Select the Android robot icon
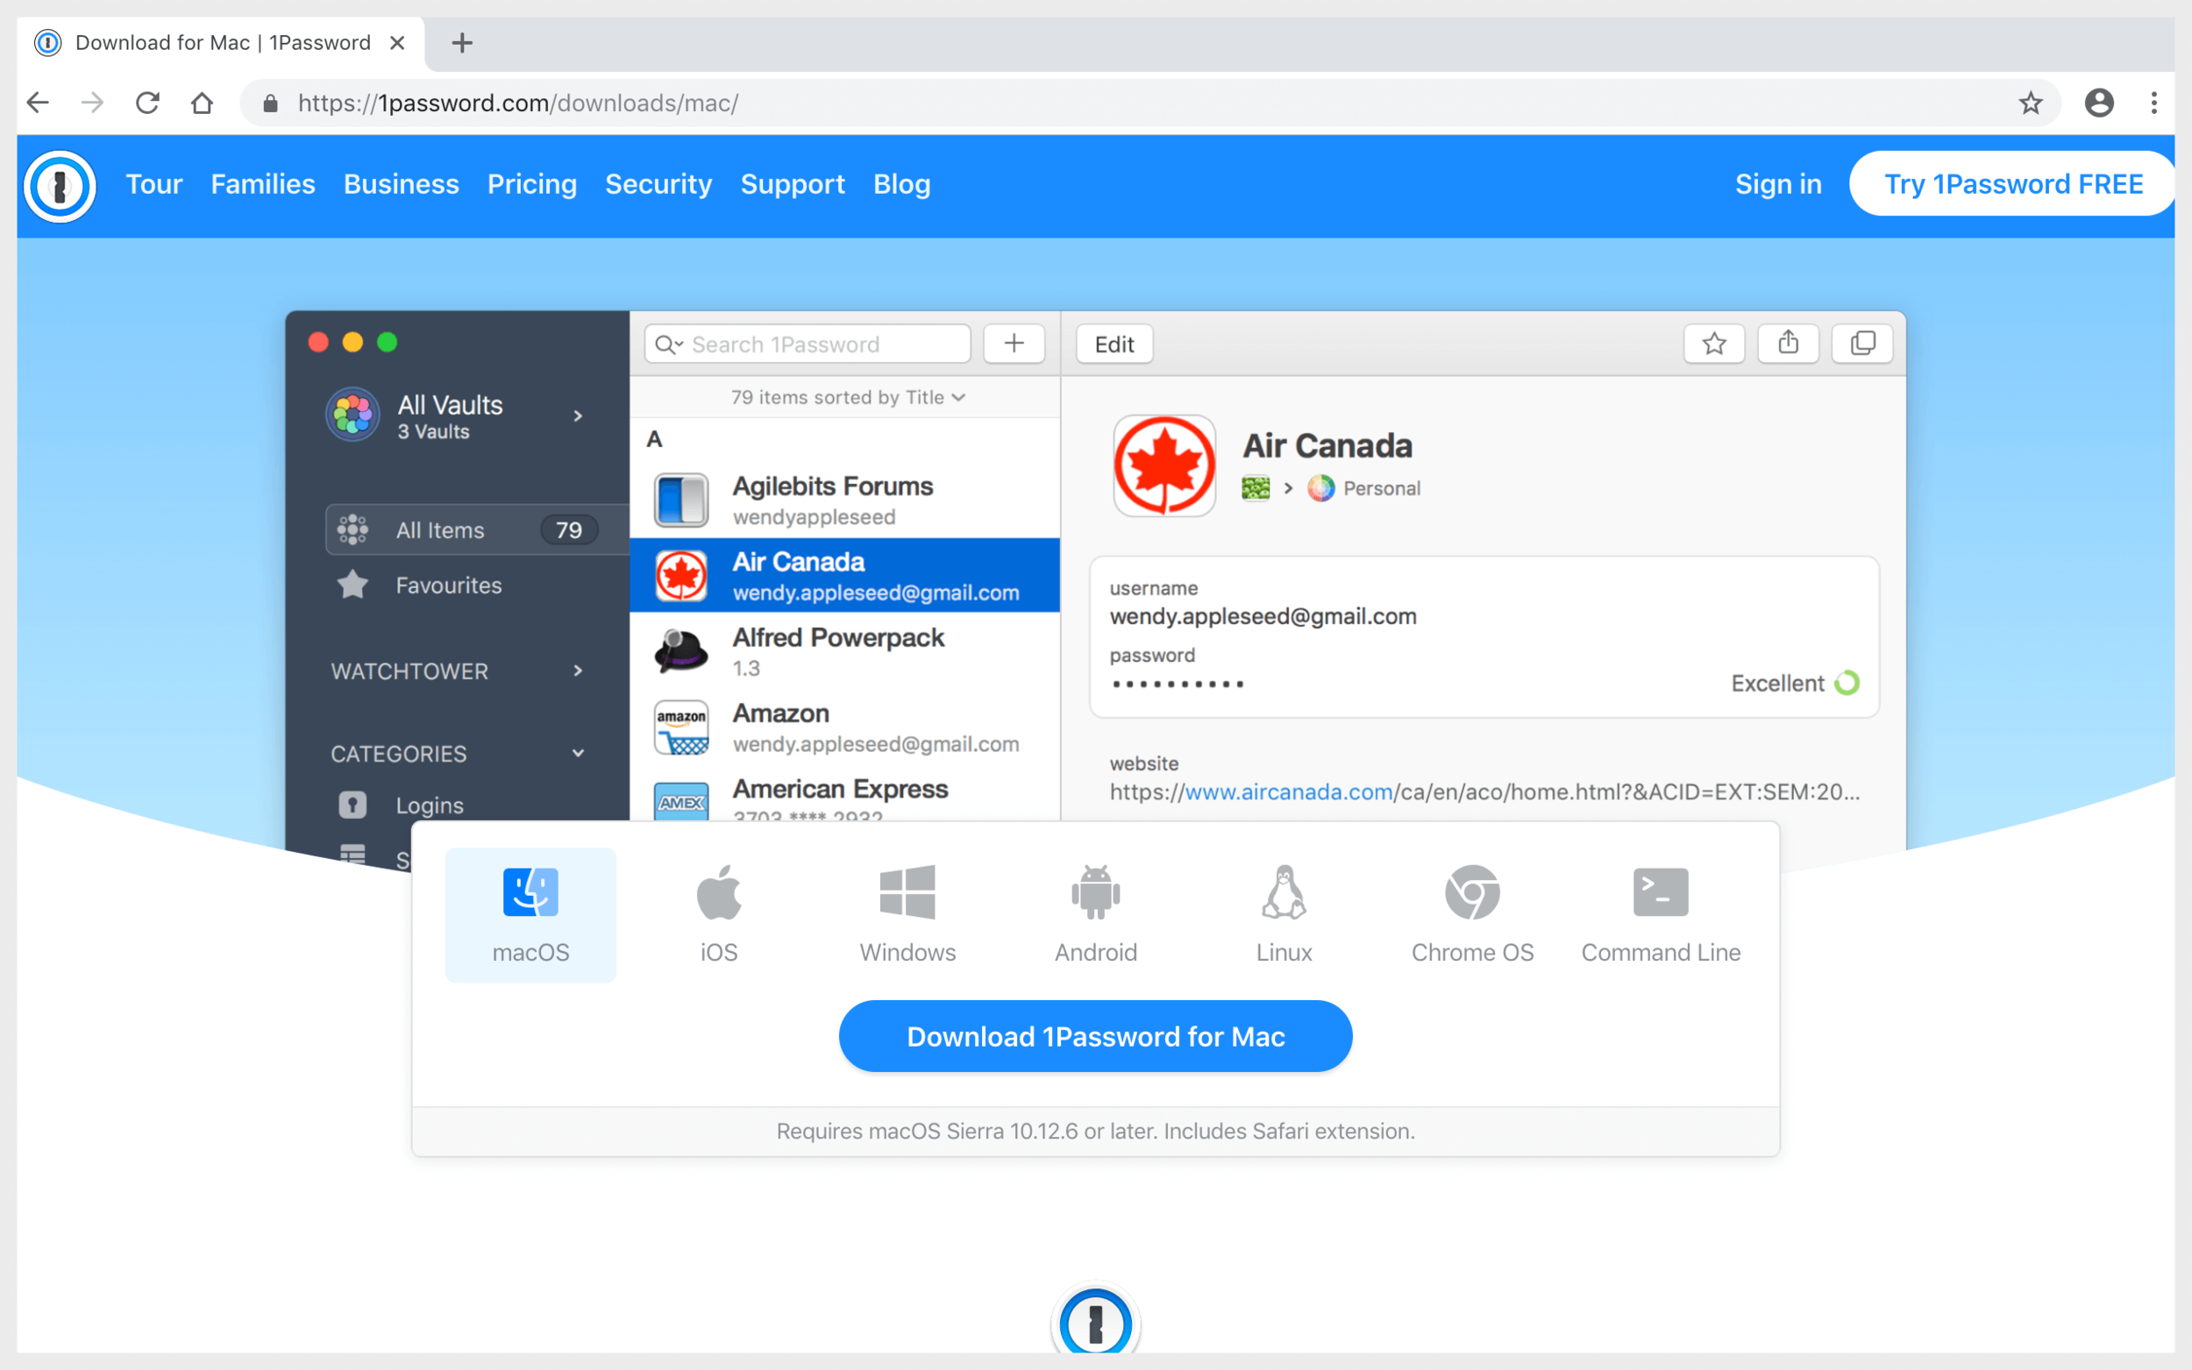This screenshot has width=2192, height=1370. (x=1095, y=892)
